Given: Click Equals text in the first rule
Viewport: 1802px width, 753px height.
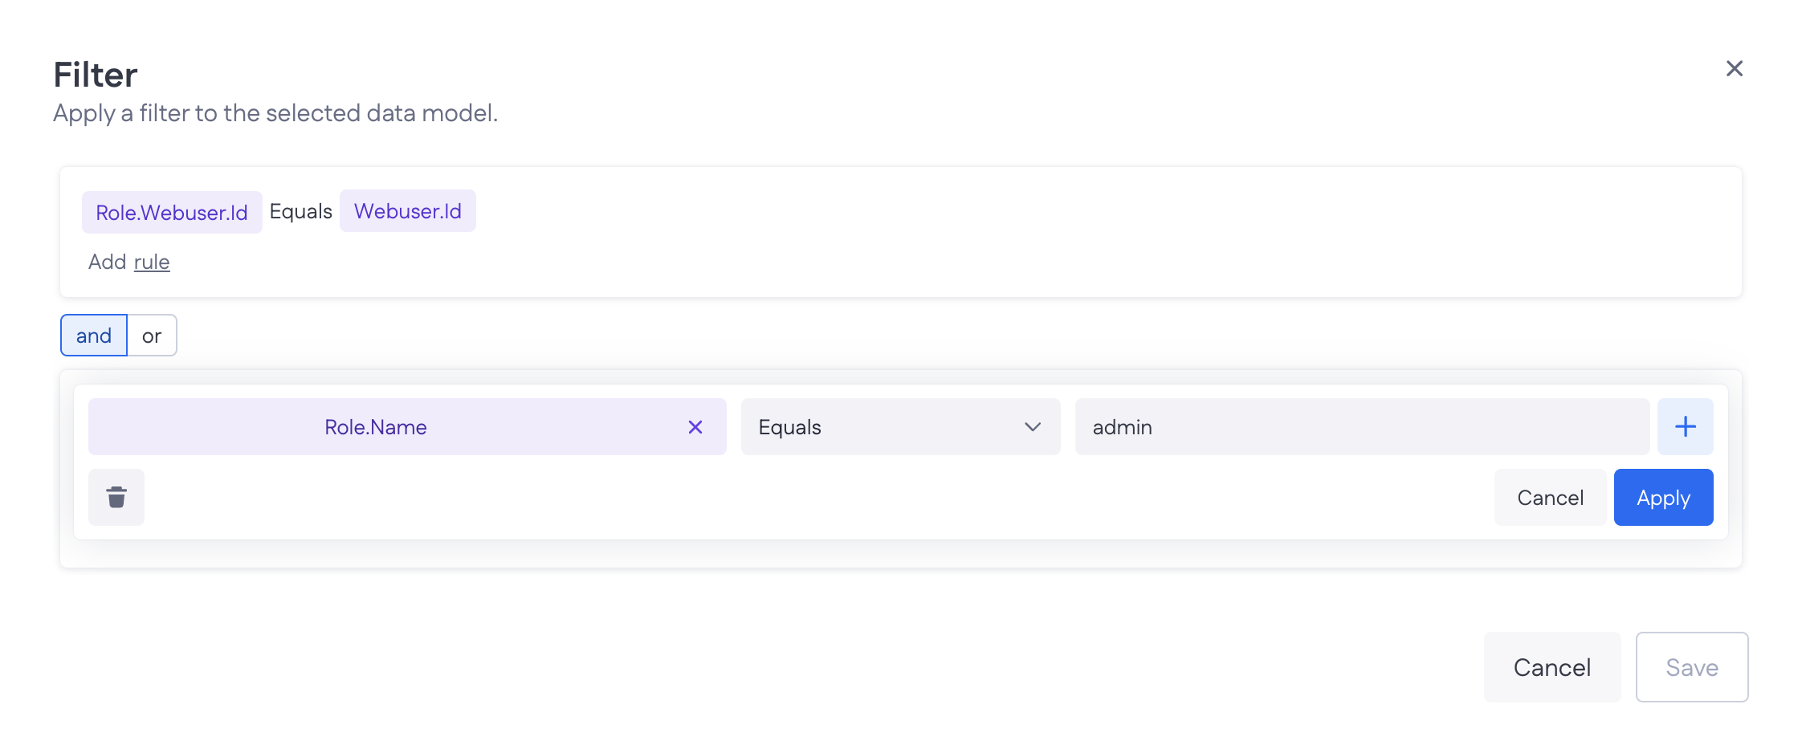Looking at the screenshot, I should click(300, 211).
